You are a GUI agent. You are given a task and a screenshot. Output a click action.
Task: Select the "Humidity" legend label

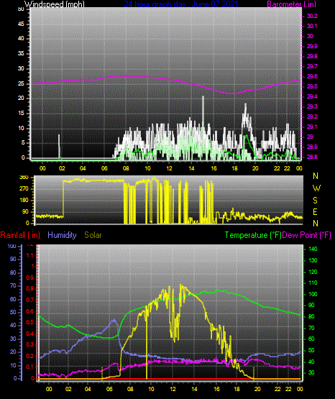pyautogui.click(x=62, y=235)
